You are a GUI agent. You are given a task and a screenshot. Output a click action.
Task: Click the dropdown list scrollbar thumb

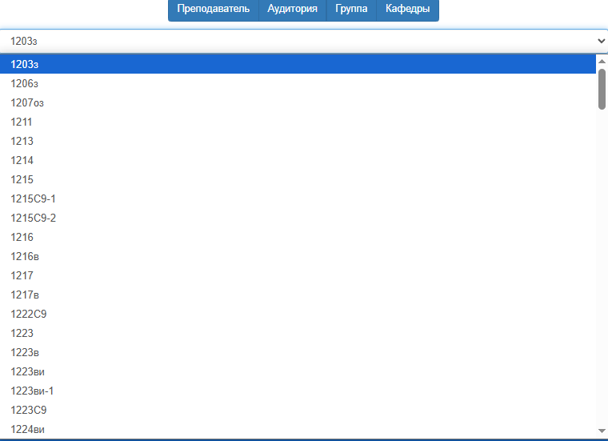602,88
